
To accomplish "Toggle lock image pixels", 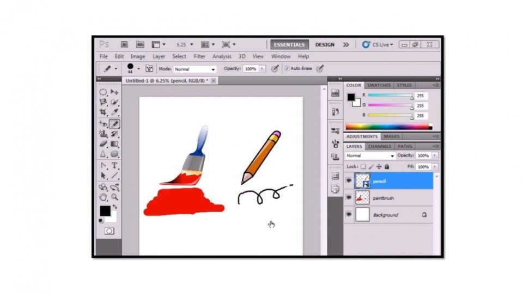I will click(x=371, y=166).
